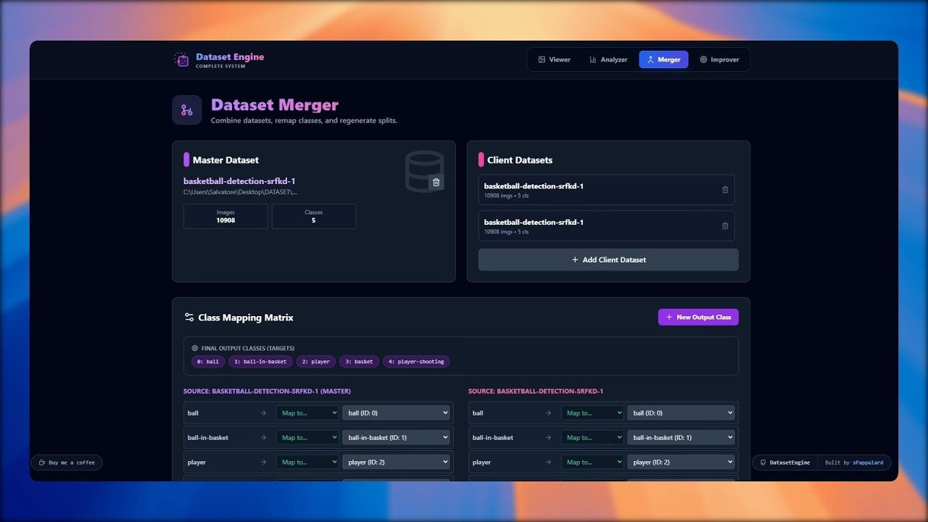Expand the 'ball-in-basket (ID: 1)' mapping dropdown

[396, 437]
